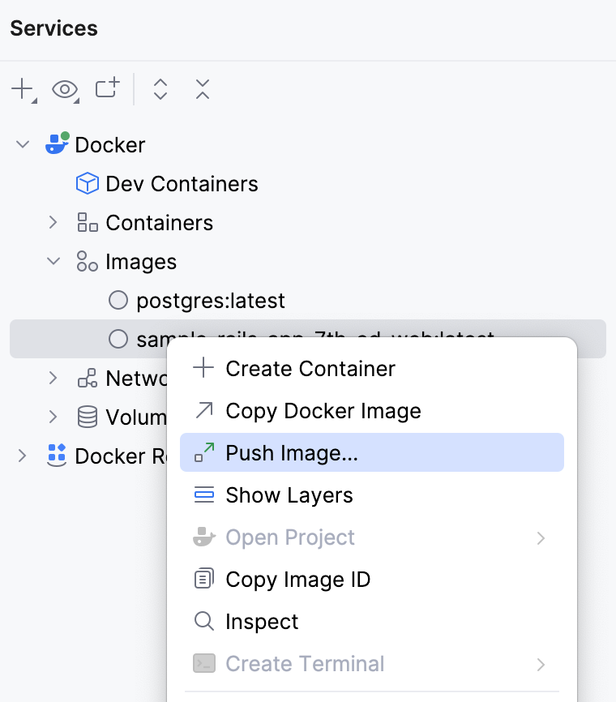Collapse all tree nodes via Collapse All icon
The width and height of the screenshot is (616, 702).
[201, 89]
